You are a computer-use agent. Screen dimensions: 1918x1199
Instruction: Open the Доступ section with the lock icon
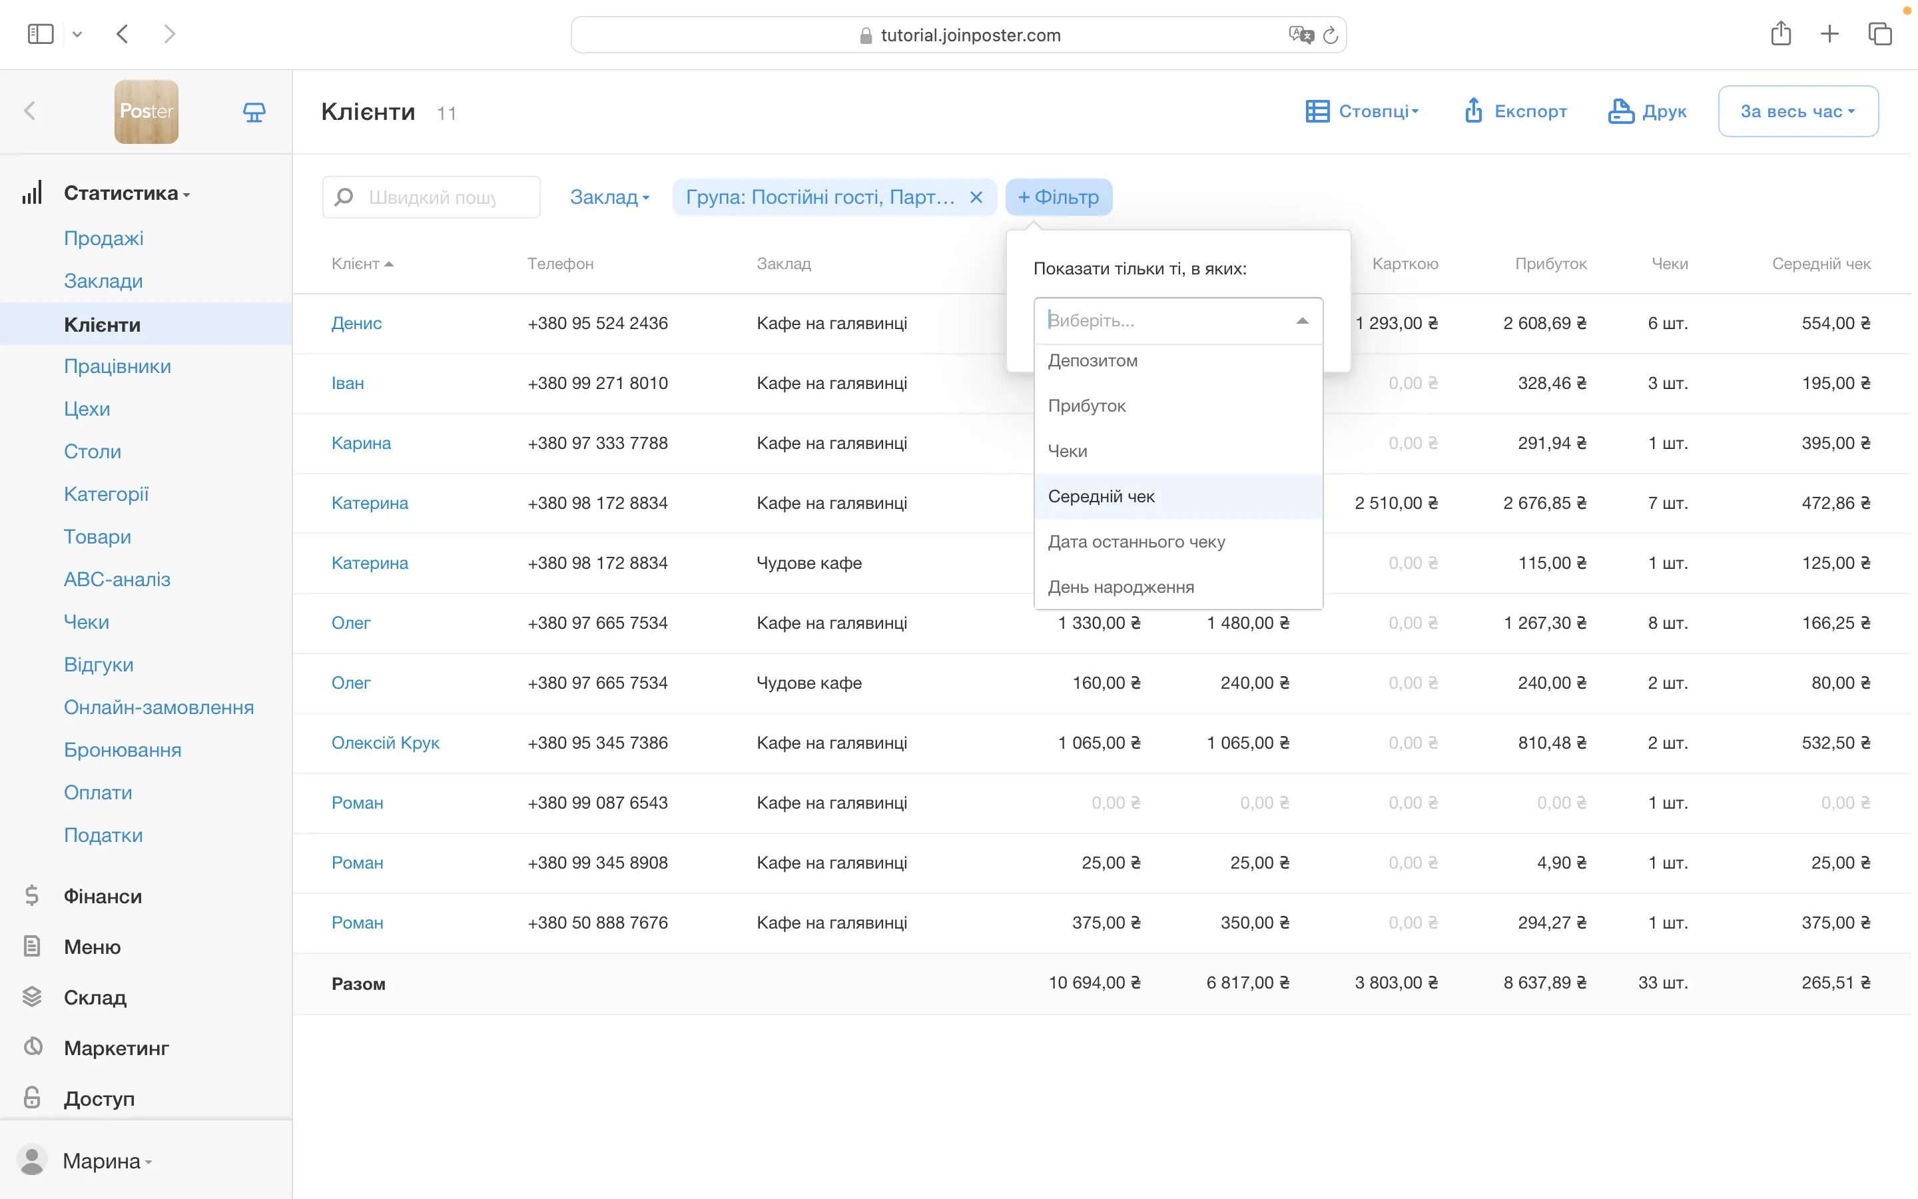click(x=99, y=1098)
